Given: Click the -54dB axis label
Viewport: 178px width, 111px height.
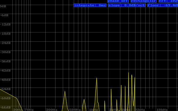Looking at the screenshot, I should pos(5,89).
